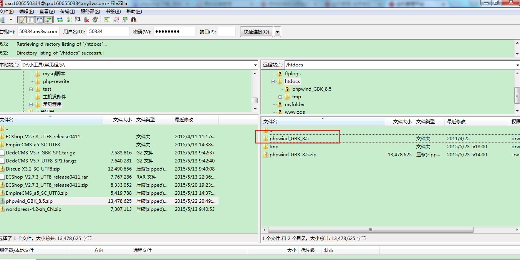Sort local files by 文件名 column

(51, 120)
